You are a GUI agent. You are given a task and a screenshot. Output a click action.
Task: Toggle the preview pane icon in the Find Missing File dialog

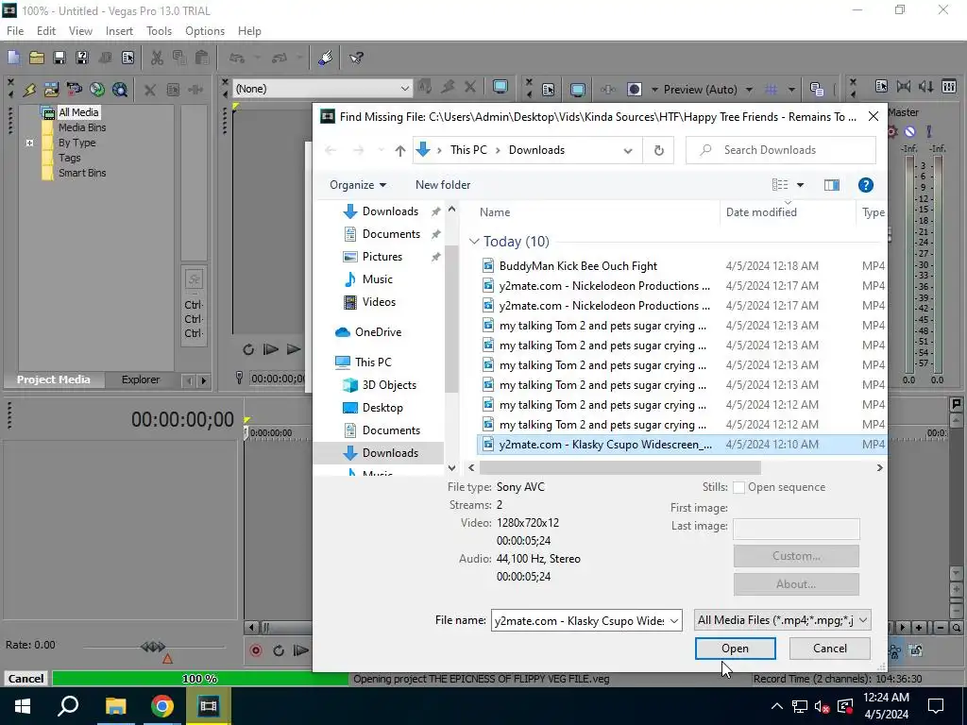point(831,185)
